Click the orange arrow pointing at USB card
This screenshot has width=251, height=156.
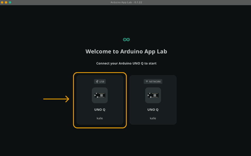tap(56, 99)
